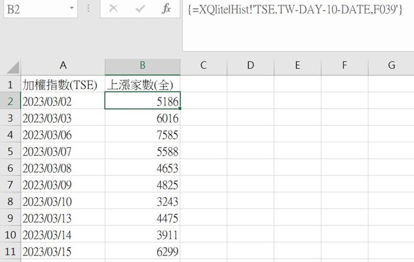Click cell A1 labeled 加權指數(TSE)
Viewport: 414px width, 262px height.
(x=62, y=84)
